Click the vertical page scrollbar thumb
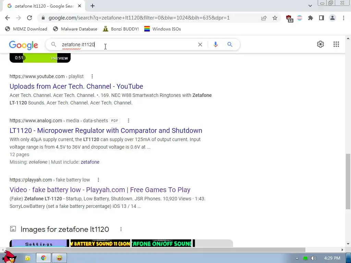The height and width of the screenshot is (263, 351). [x=348, y=181]
